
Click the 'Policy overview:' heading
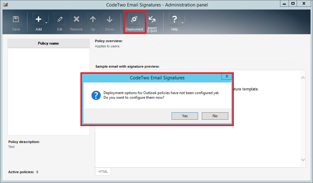click(108, 41)
